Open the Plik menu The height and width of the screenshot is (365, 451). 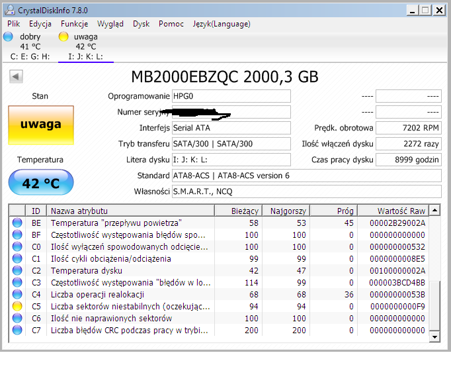click(13, 24)
